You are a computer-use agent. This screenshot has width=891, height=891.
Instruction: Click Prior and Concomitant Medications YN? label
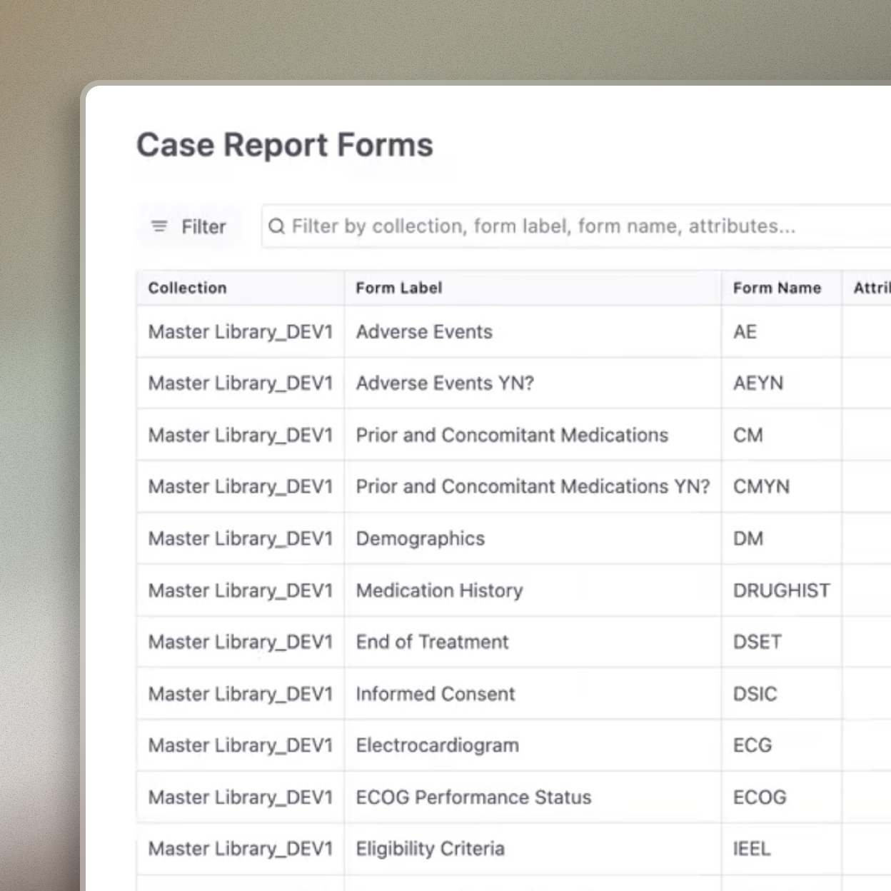tap(533, 486)
